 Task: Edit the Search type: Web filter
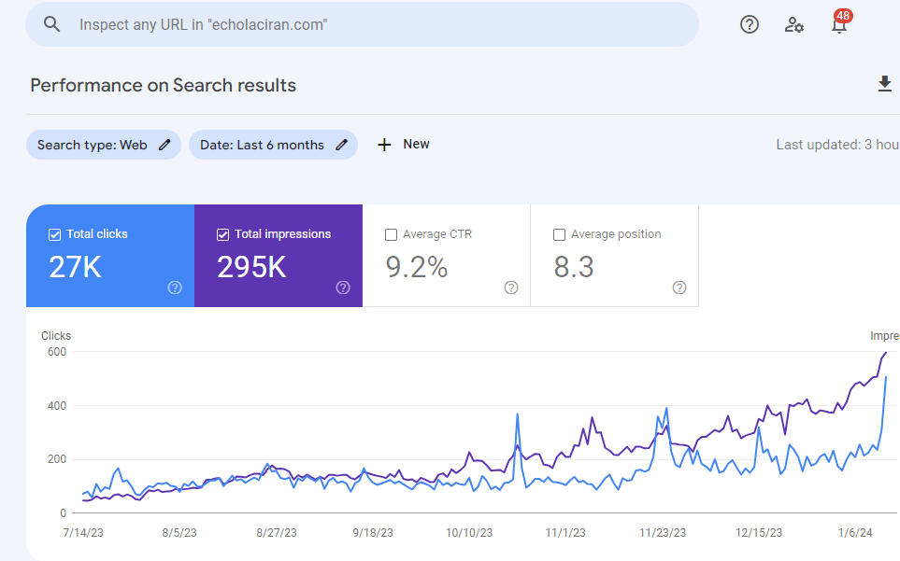coord(104,145)
